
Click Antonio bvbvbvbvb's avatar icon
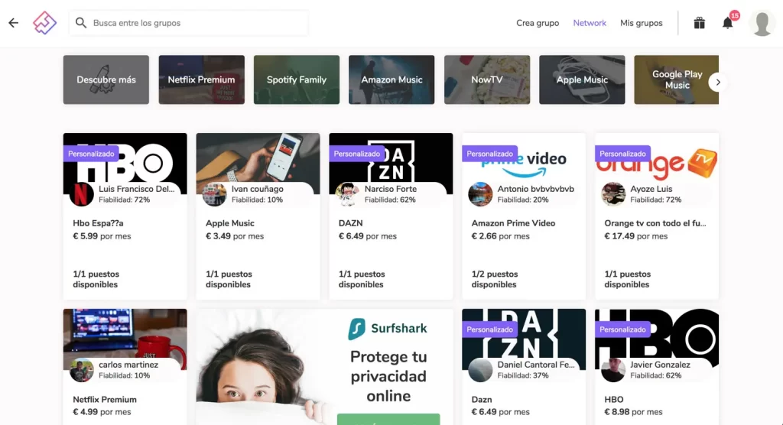coord(480,194)
